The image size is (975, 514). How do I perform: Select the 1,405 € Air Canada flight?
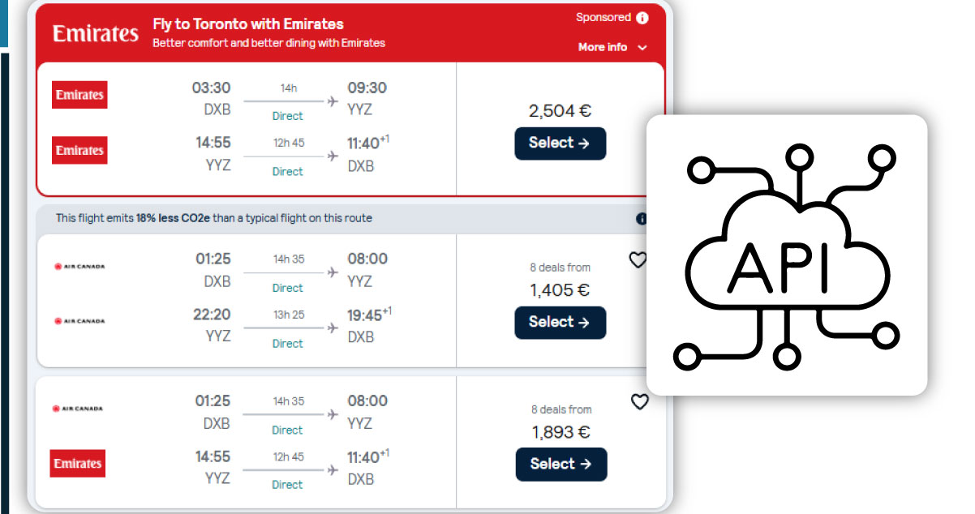click(560, 322)
